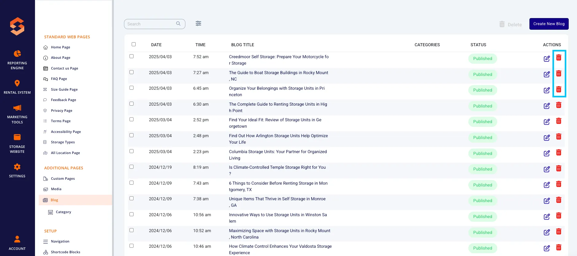The height and width of the screenshot is (256, 577).
Task: Click the filter sliders icon beside search
Action: coord(199,24)
